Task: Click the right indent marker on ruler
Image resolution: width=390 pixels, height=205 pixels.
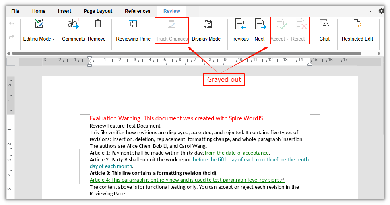Action: [x=310, y=64]
